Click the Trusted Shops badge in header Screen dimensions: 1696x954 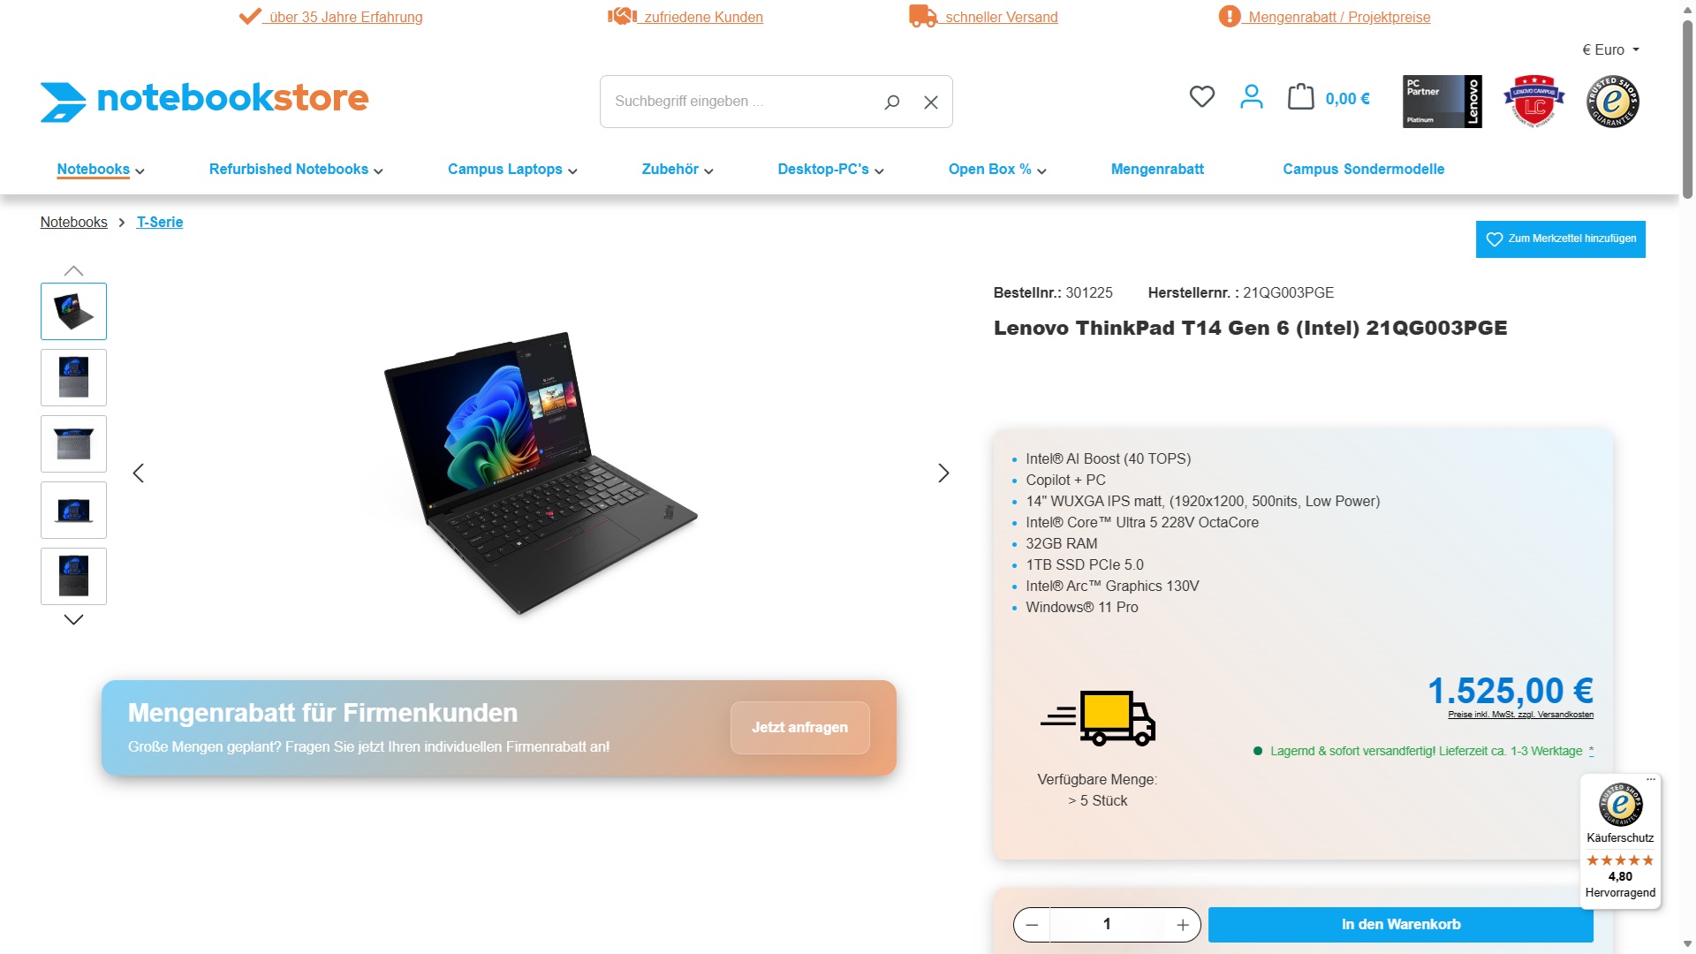(x=1613, y=102)
